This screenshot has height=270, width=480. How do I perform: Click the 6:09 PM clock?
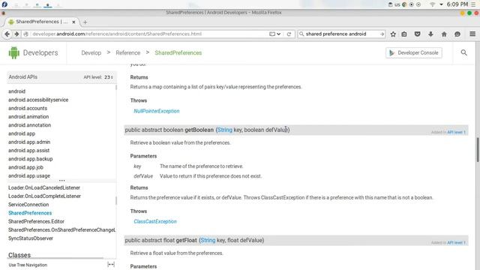pos(457,4)
